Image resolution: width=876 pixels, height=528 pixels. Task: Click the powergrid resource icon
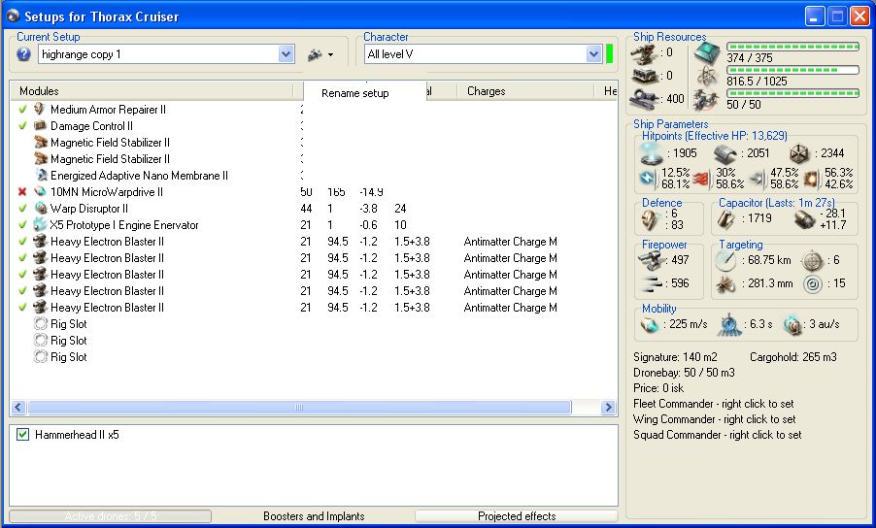[x=707, y=77]
